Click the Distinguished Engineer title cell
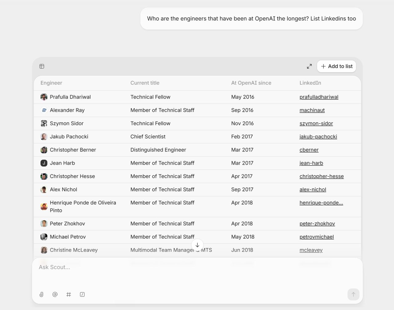 (x=158, y=150)
